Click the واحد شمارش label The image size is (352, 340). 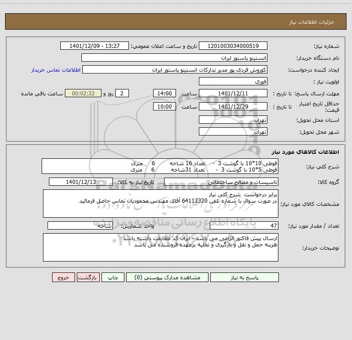(x=138, y=226)
